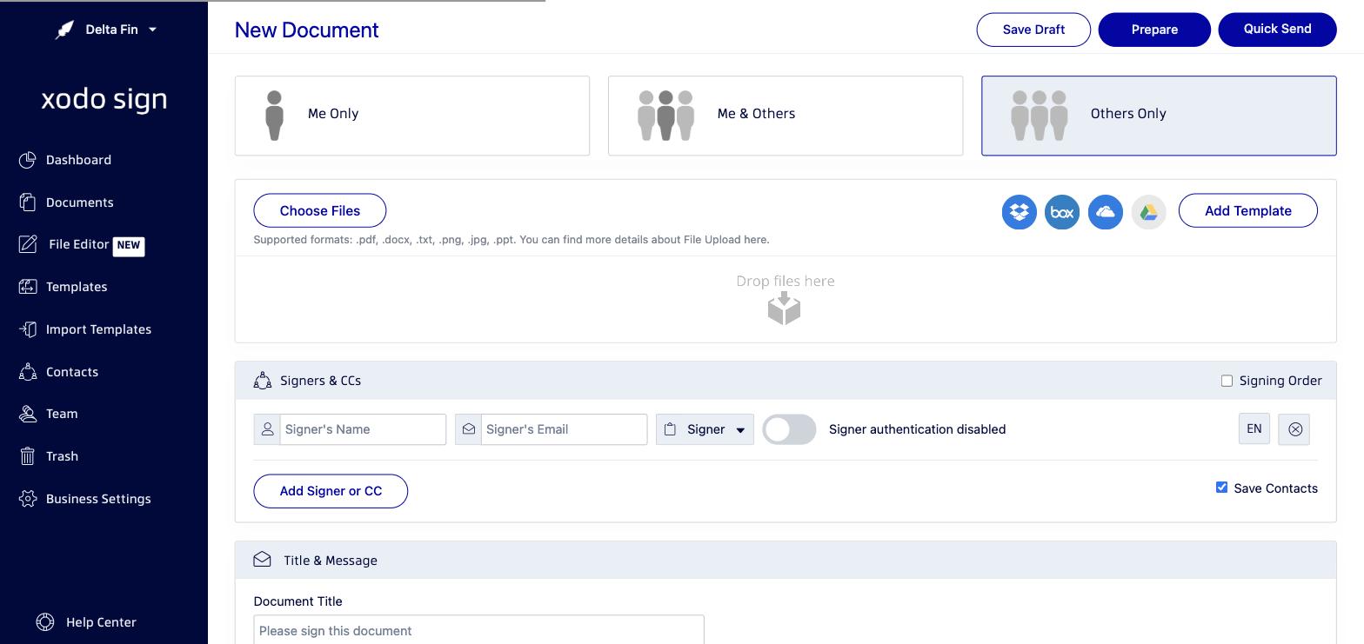Toggle signer authentication switch on
This screenshot has width=1364, height=644.
point(790,429)
